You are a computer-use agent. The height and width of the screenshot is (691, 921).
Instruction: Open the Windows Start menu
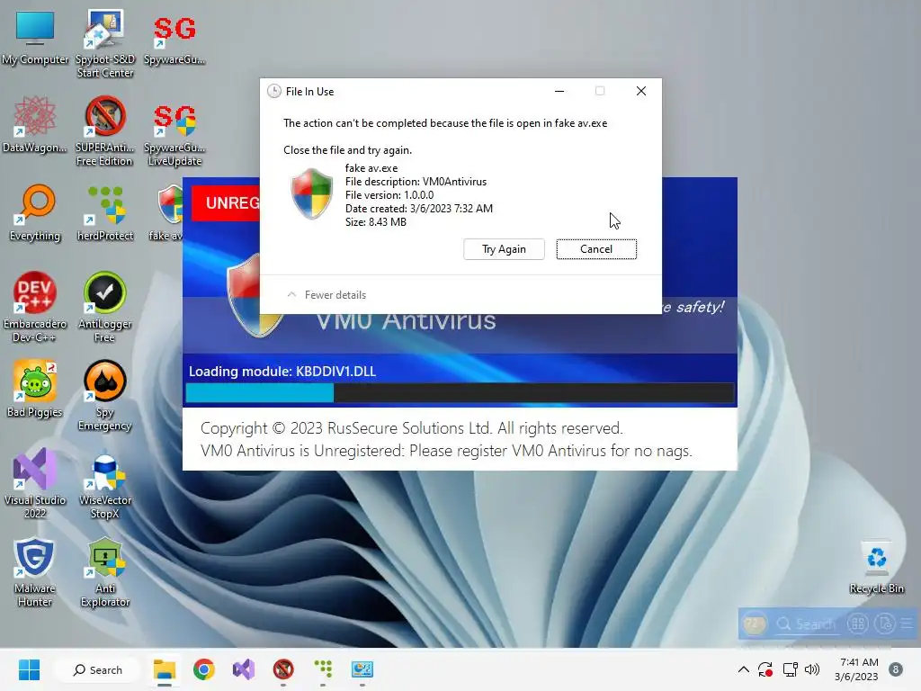[x=29, y=669]
